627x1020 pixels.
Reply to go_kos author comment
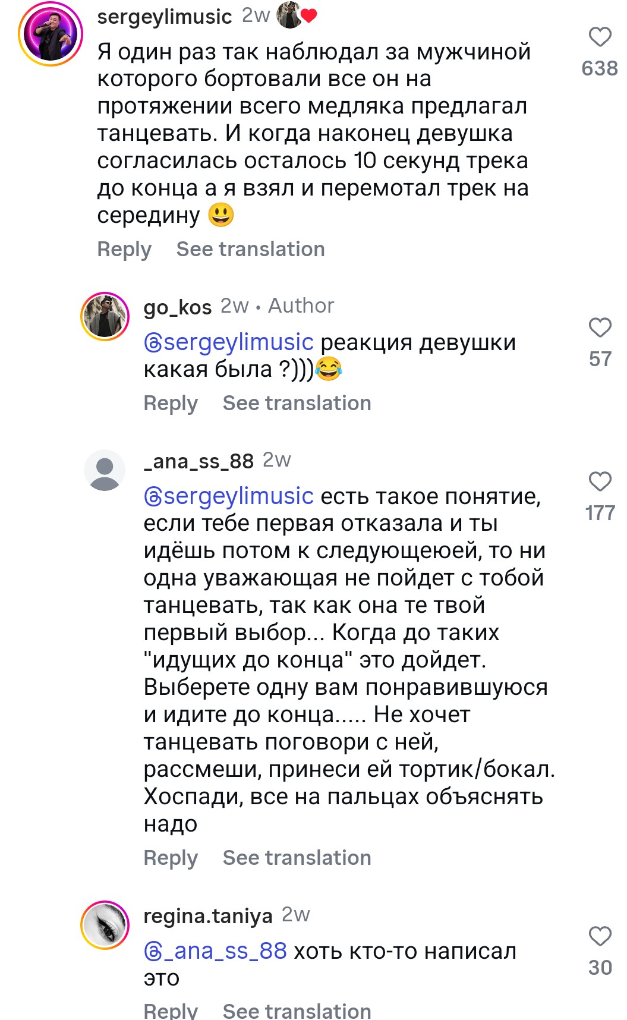(x=171, y=404)
